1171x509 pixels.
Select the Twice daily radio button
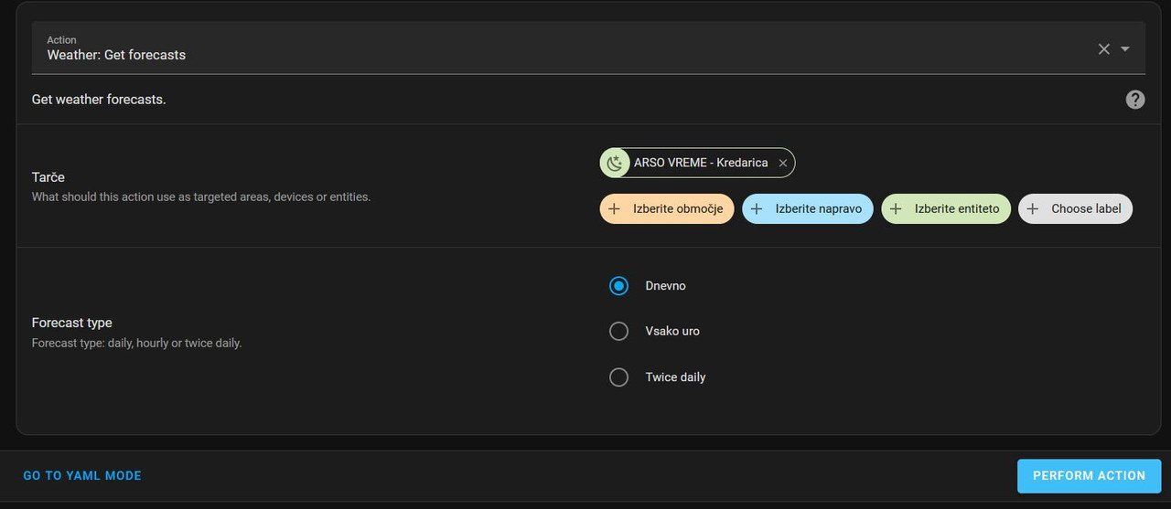point(619,376)
